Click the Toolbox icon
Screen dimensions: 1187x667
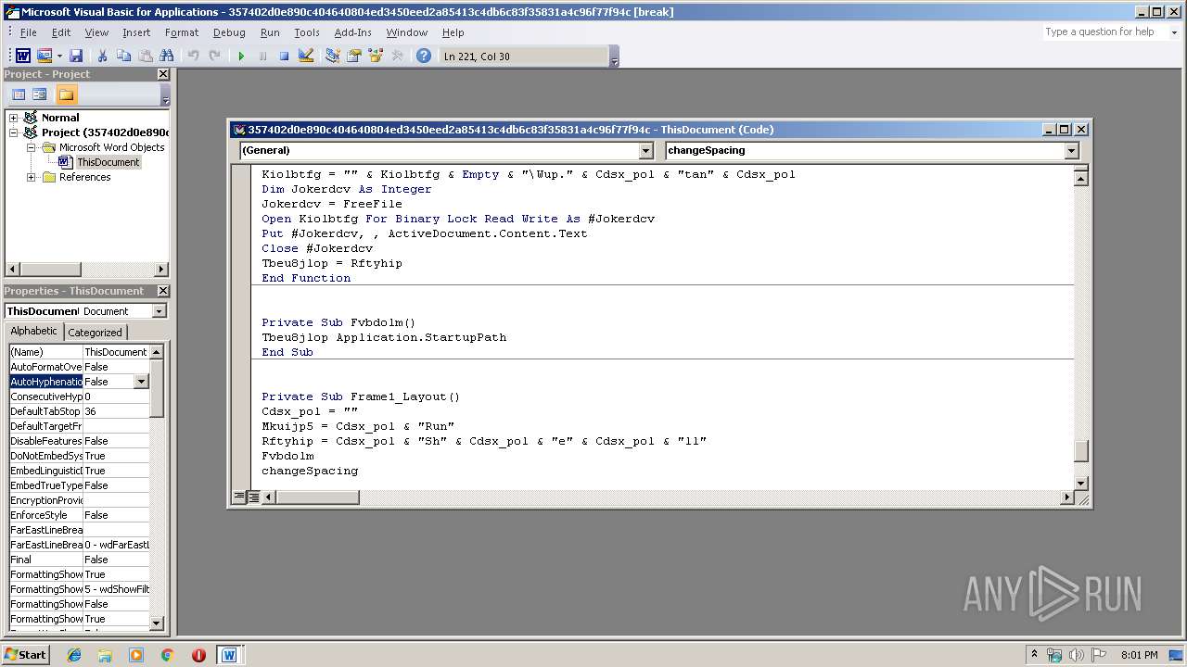(x=397, y=57)
